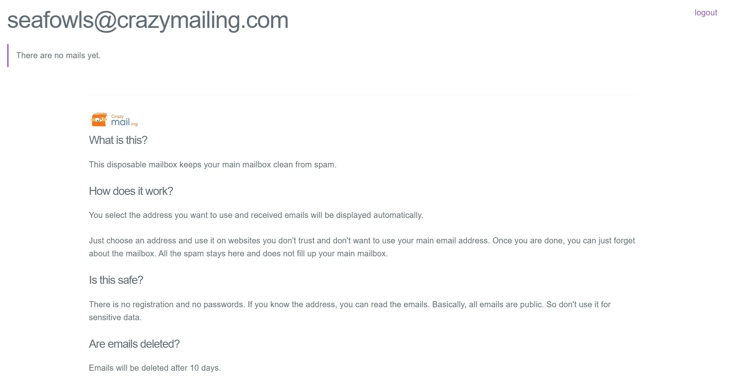Click the small "ing" text in the logo
This screenshot has height=378, width=730.
click(134, 124)
